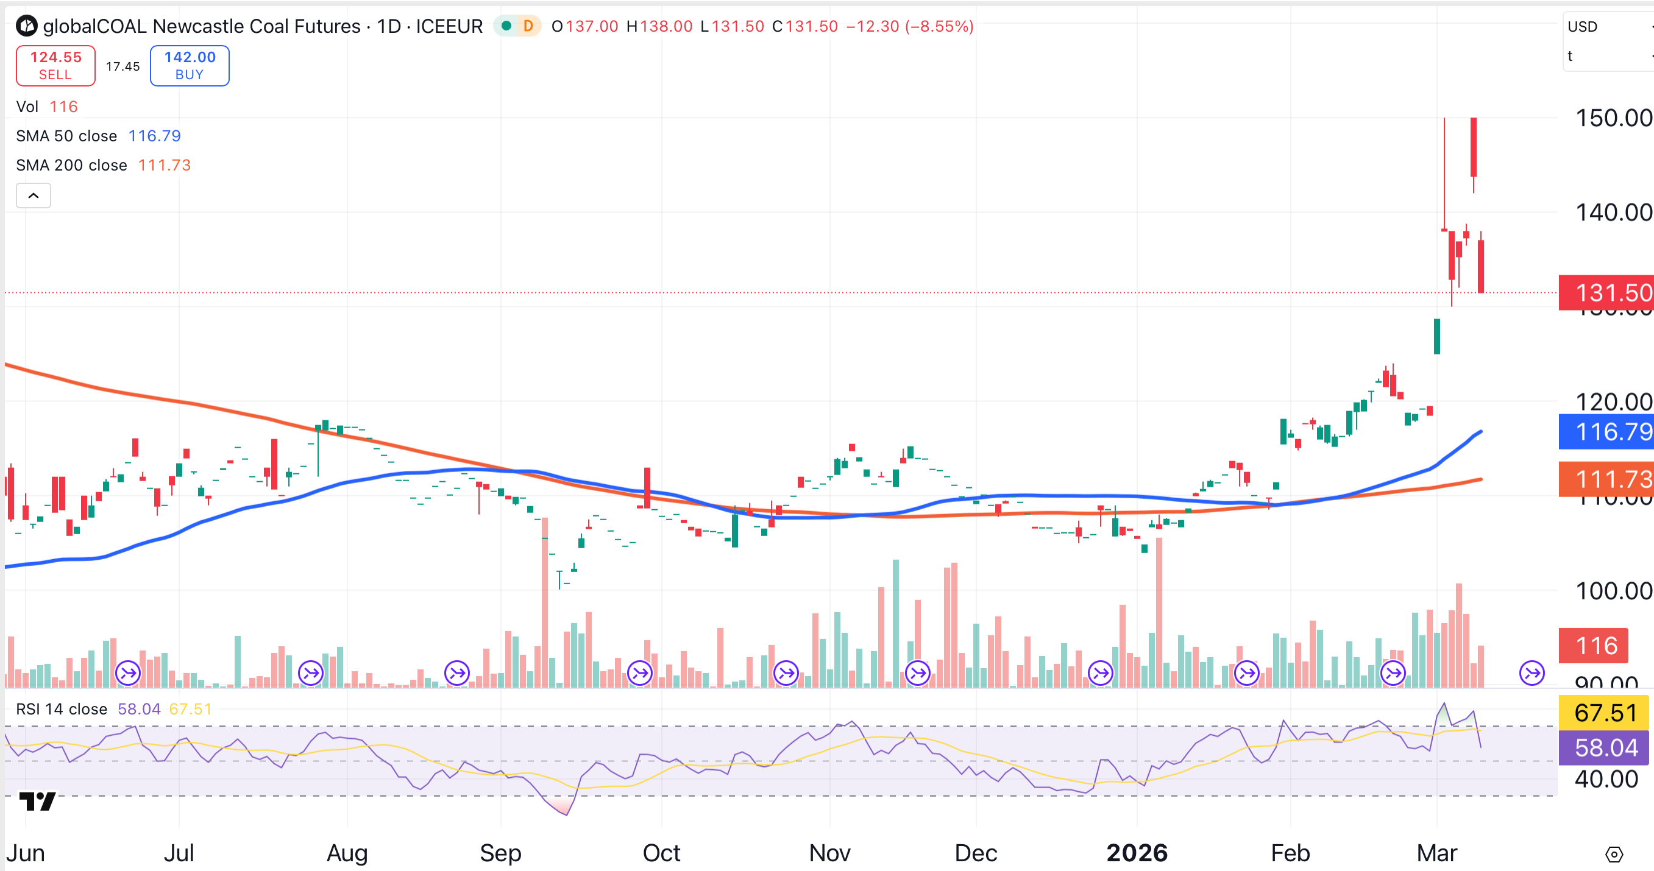Image resolution: width=1654 pixels, height=871 pixels.
Task: Click the rightmost future contract rollover marker
Action: pos(1532,673)
